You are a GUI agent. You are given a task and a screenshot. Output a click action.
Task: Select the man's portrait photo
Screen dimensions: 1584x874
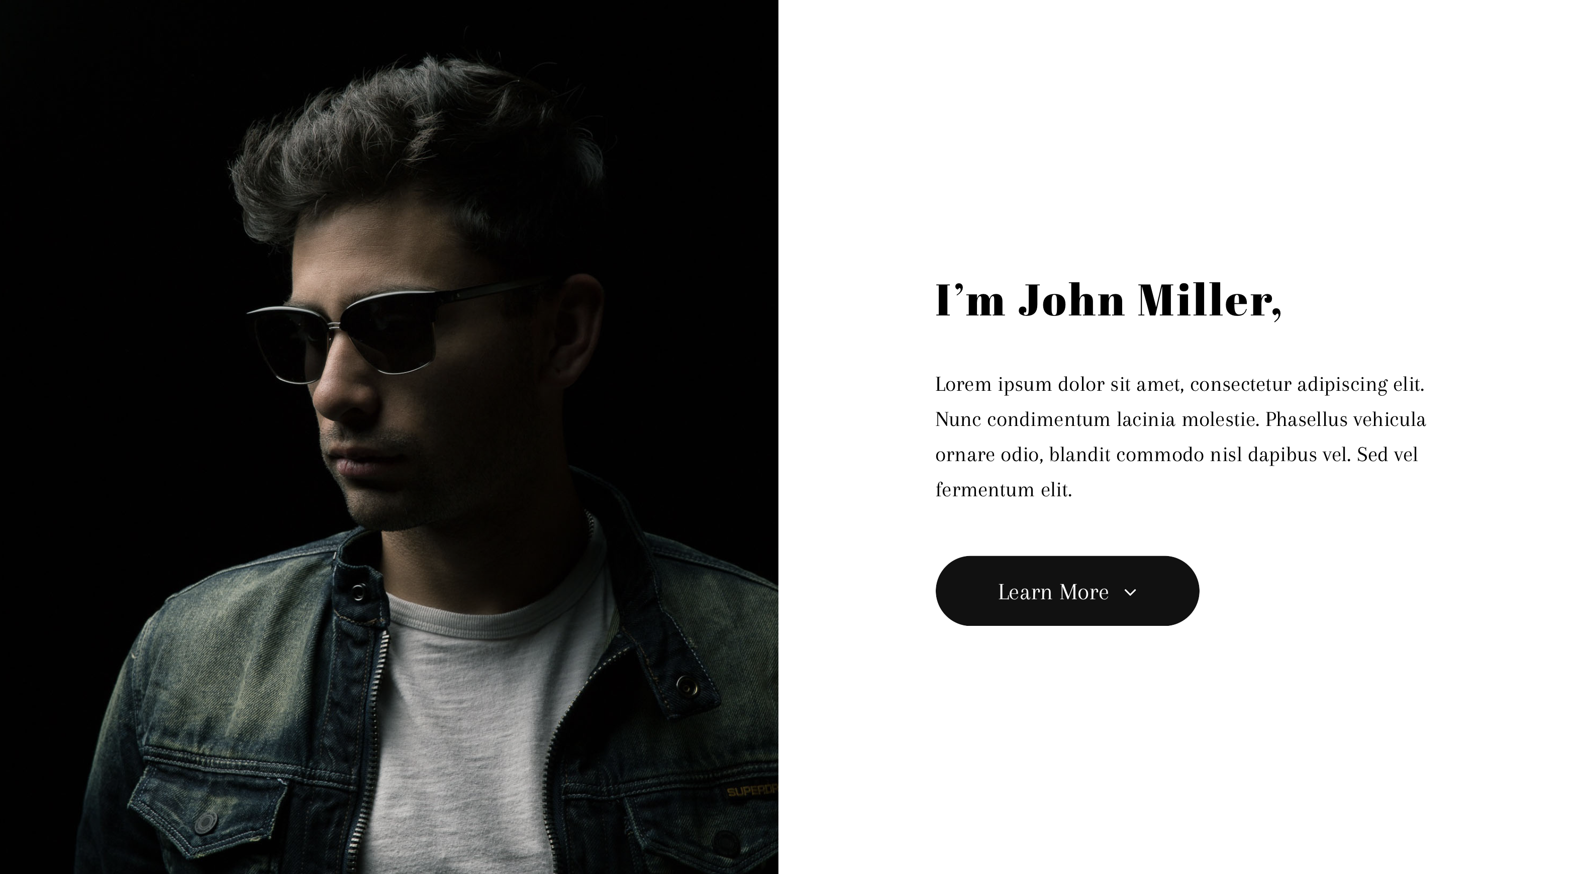point(388,437)
